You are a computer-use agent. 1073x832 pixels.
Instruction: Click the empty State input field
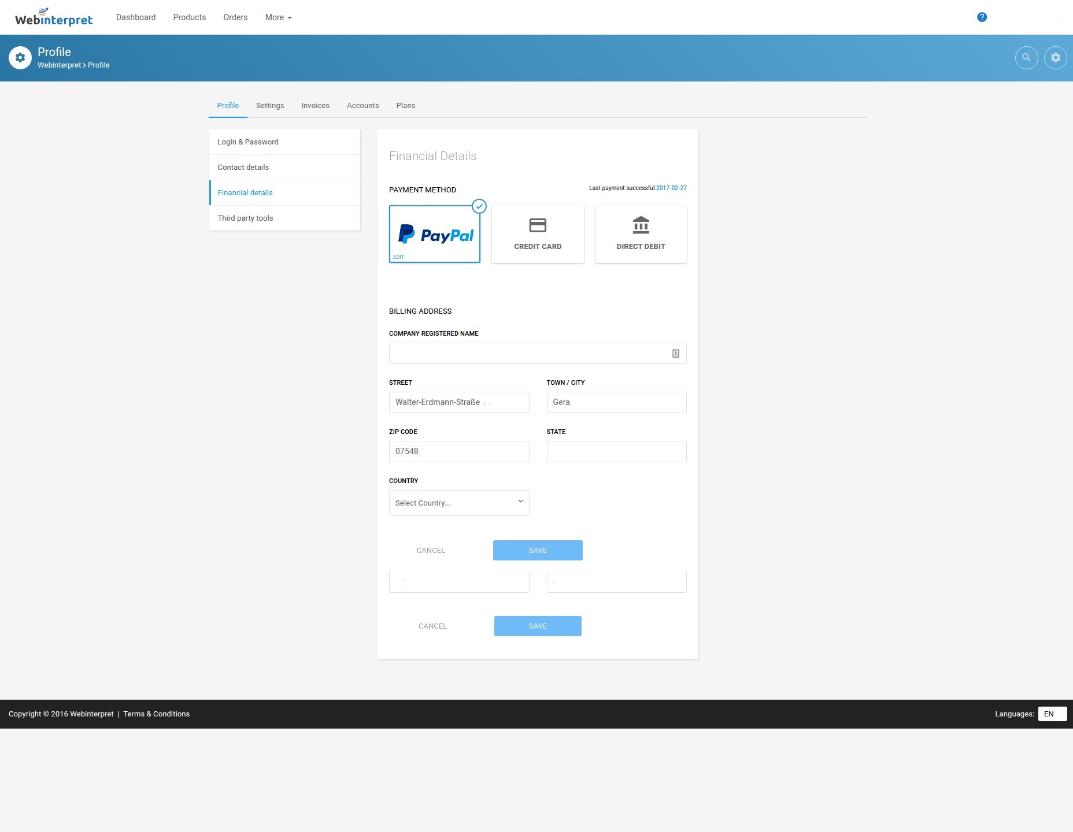[x=616, y=452]
